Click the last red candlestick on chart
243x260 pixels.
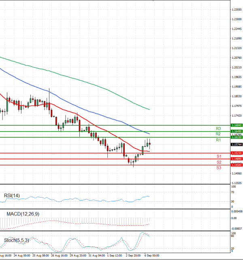pyautogui.click(x=150, y=144)
